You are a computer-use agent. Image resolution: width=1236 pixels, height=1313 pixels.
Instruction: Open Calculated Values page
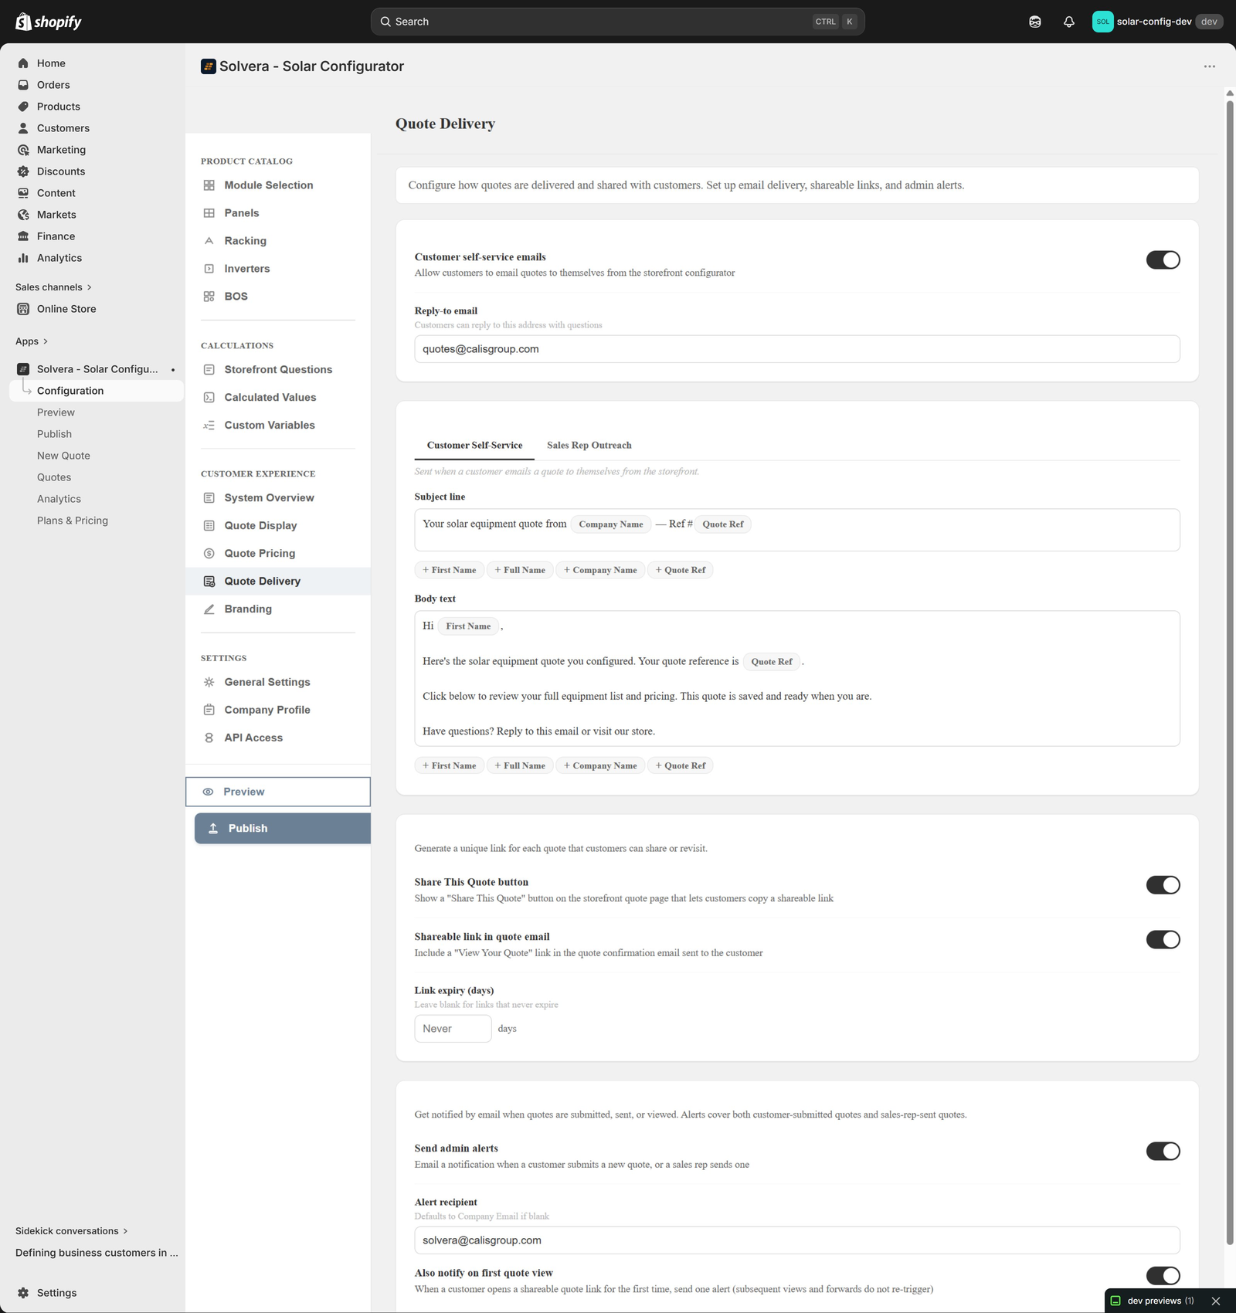278,398
